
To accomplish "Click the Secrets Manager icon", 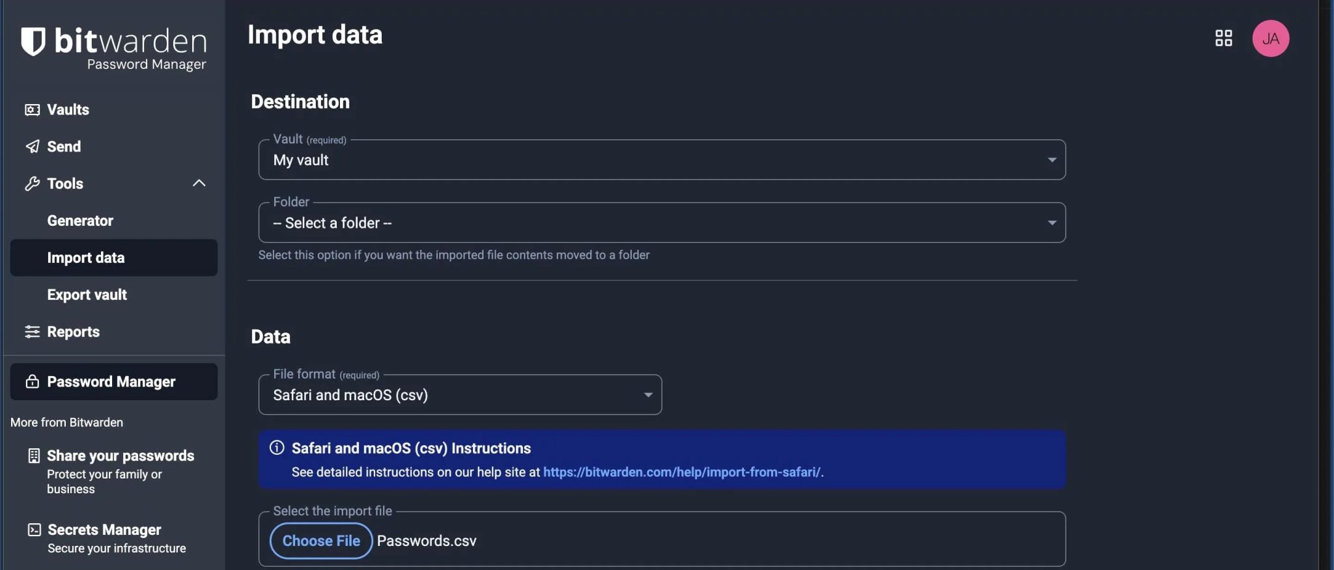I will (x=32, y=529).
